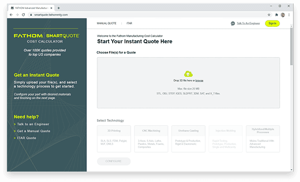Click the scrollbar down arrow
300x182 pixels.
click(x=292, y=170)
